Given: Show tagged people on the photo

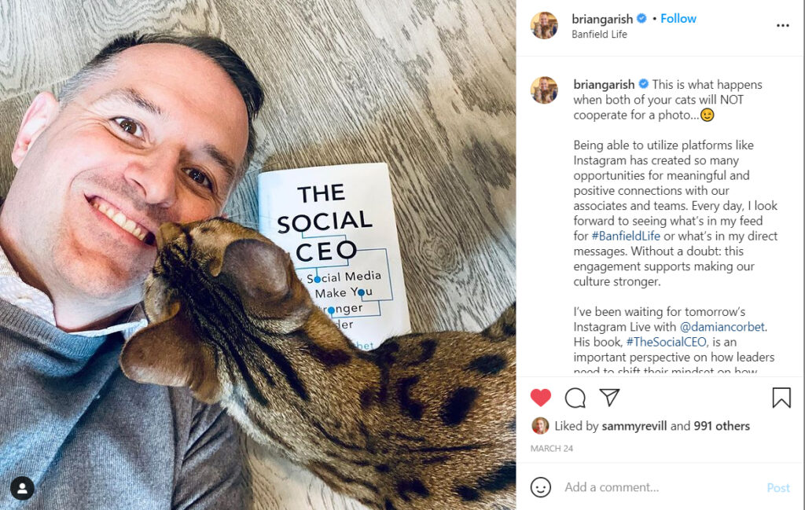Looking at the screenshot, I should click(22, 488).
